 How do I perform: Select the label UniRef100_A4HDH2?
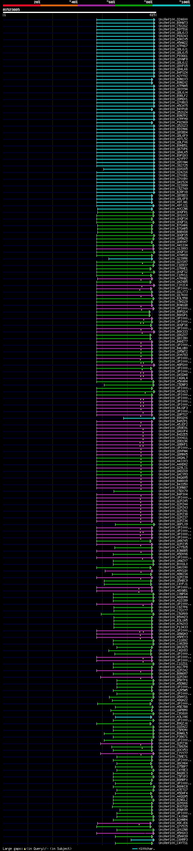(x=173, y=465)
